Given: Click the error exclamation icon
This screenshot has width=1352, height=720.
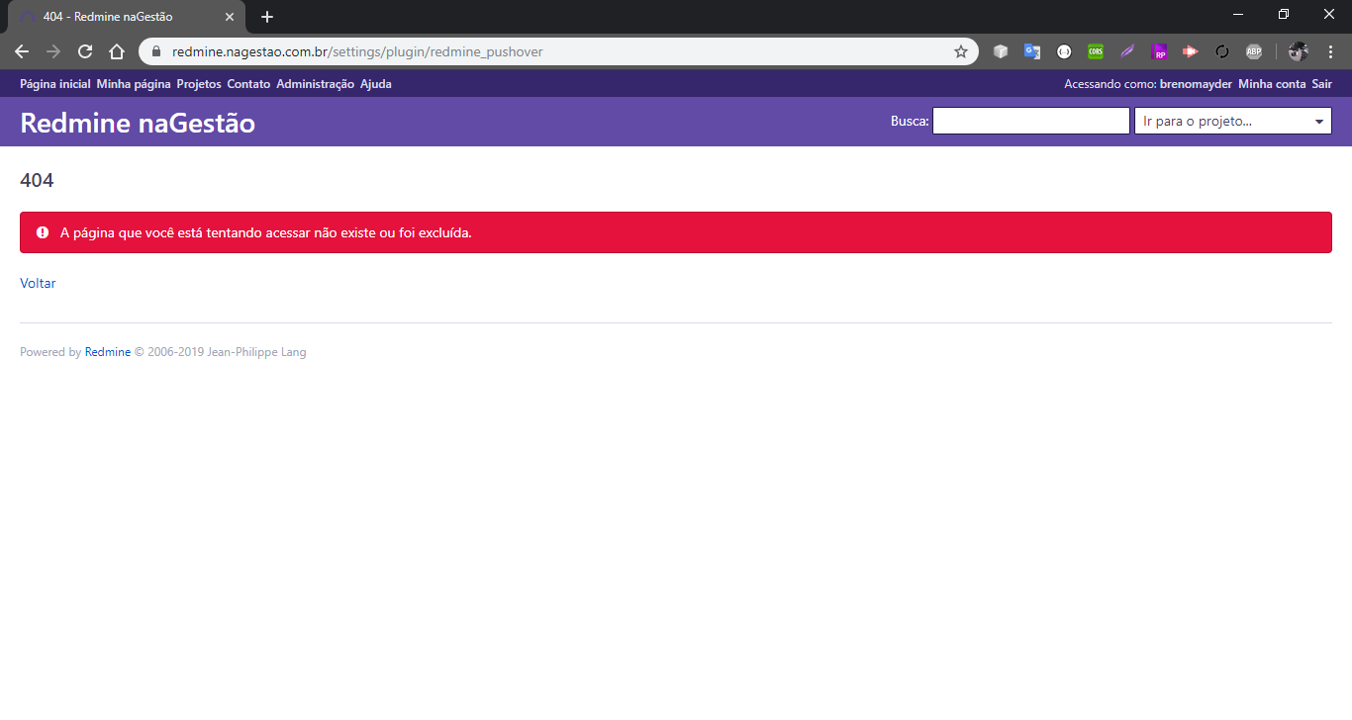Looking at the screenshot, I should (x=43, y=232).
